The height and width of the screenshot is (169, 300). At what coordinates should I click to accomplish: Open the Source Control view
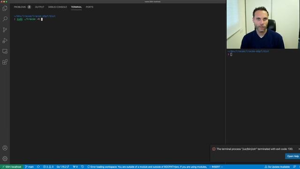click(5, 30)
